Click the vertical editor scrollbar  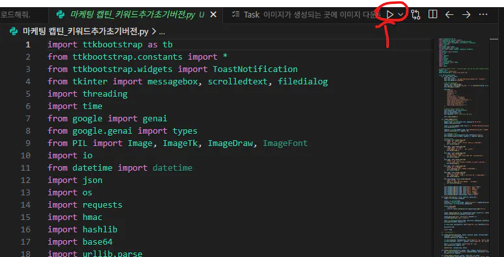[494, 147]
